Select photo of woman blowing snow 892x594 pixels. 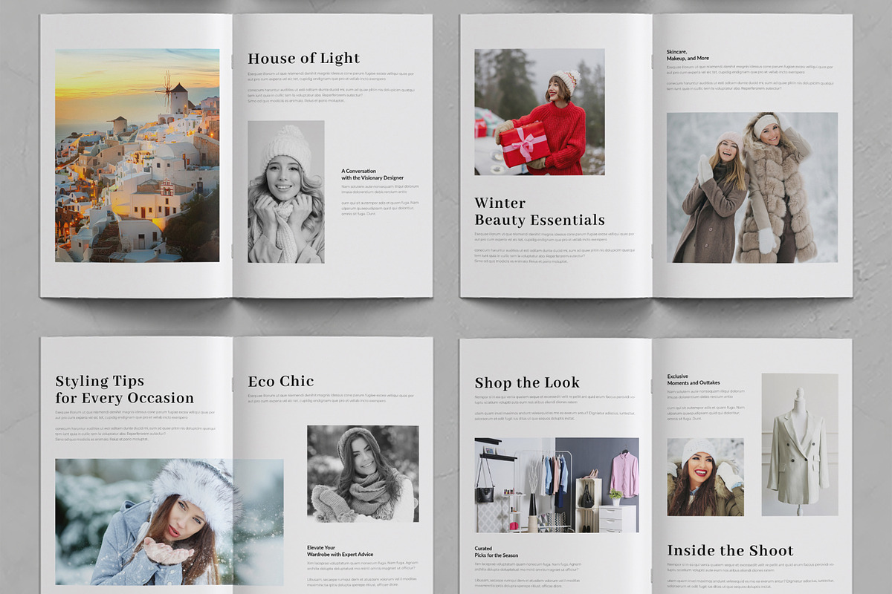(169, 522)
